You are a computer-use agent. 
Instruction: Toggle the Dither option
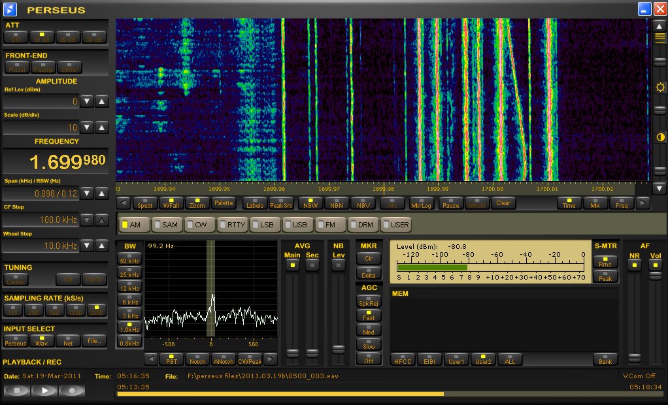tap(69, 67)
